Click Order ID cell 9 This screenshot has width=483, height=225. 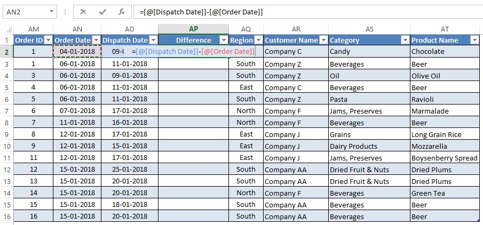pos(33,146)
